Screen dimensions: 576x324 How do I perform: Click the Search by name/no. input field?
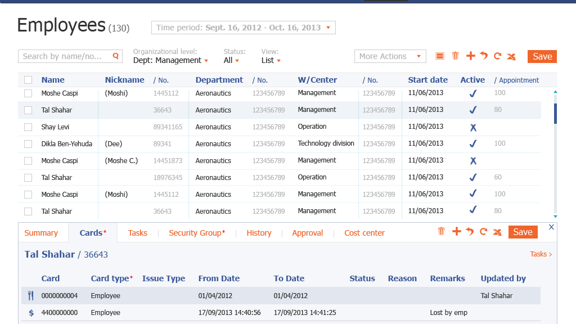(x=65, y=56)
